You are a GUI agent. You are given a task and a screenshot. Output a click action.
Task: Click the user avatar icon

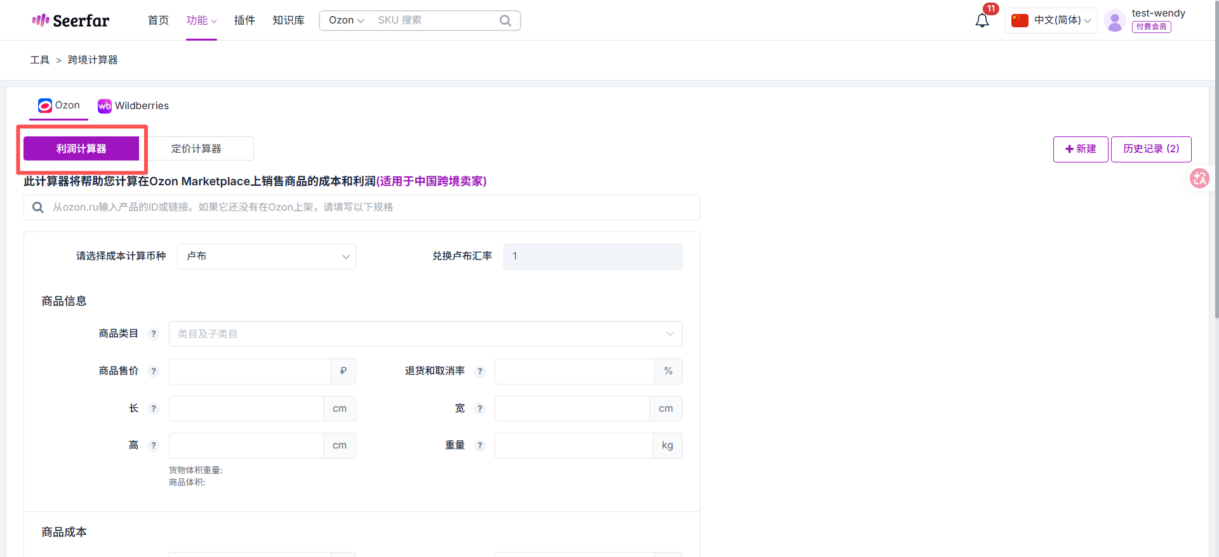[1114, 20]
